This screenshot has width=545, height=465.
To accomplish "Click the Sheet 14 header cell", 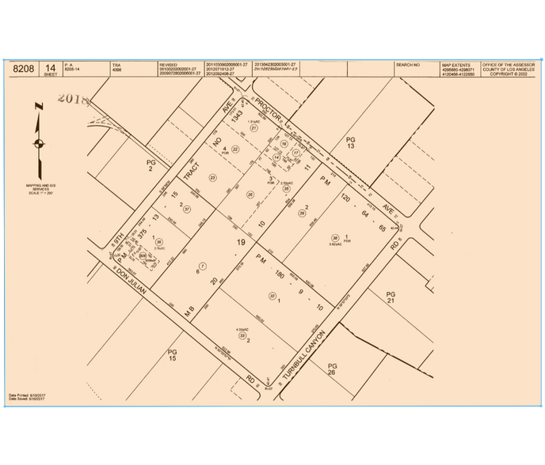I will 51,70.
